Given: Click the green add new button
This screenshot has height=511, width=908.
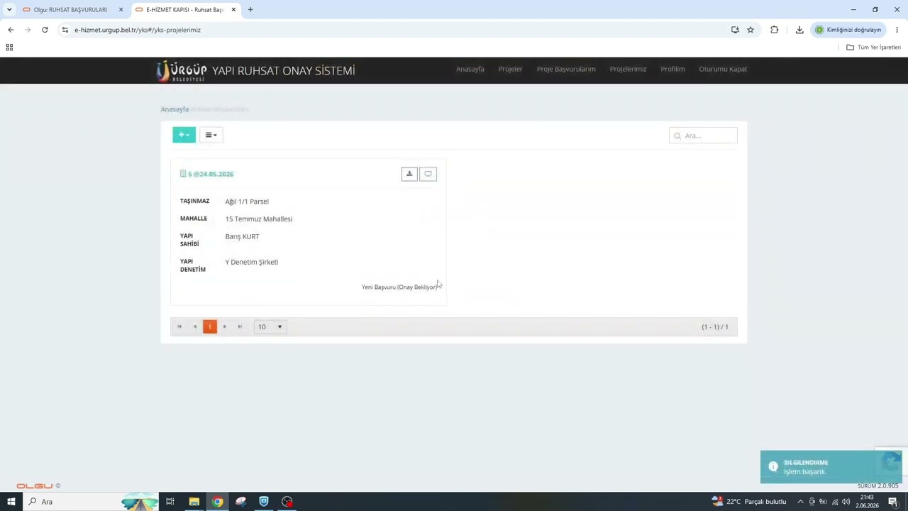Looking at the screenshot, I should [x=184, y=135].
